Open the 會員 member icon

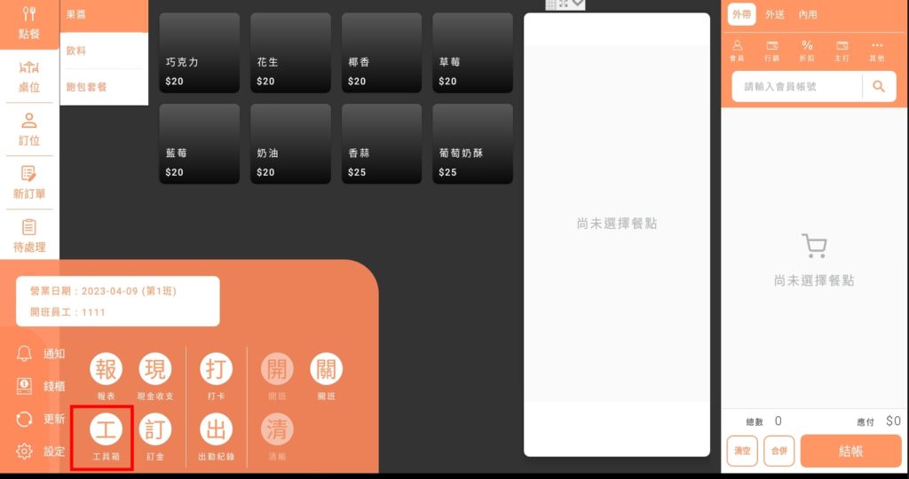pyautogui.click(x=737, y=50)
